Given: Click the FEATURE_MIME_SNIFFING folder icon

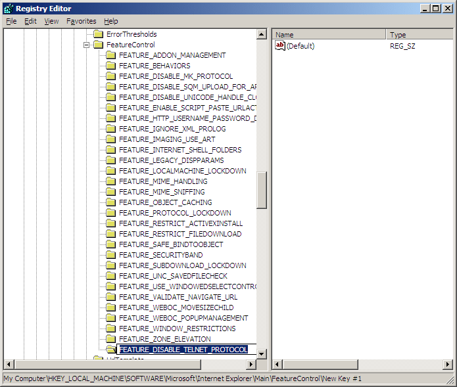Looking at the screenshot, I should tap(110, 192).
